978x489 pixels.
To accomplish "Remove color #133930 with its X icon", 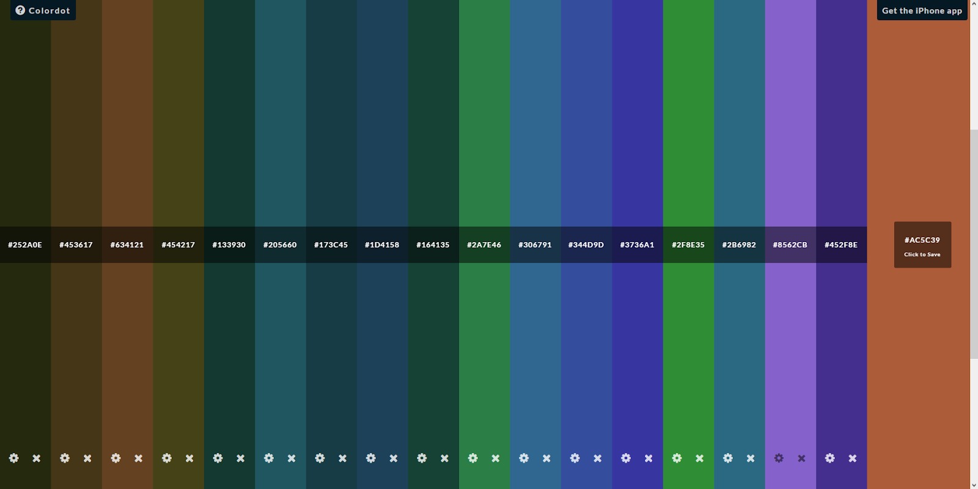I will pyautogui.click(x=241, y=458).
